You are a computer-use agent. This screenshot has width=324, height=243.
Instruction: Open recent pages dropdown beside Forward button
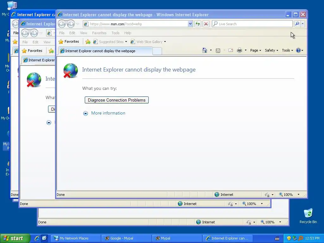coord(78,24)
